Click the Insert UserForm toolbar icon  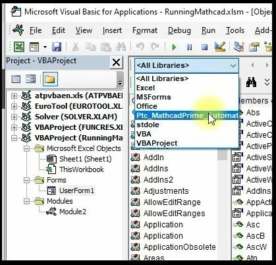pyautogui.click(x=34, y=47)
